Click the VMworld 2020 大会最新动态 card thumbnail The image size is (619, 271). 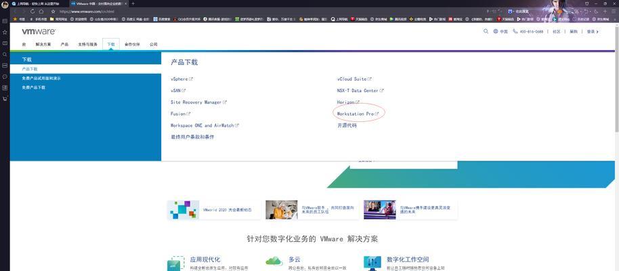point(183,210)
